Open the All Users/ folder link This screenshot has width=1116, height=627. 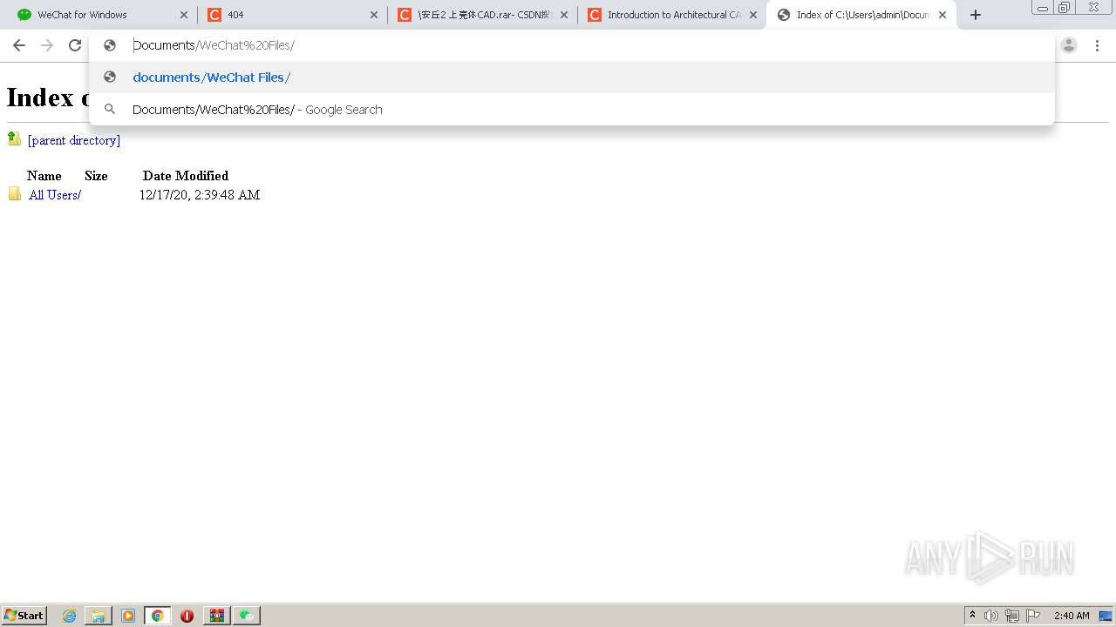click(55, 195)
